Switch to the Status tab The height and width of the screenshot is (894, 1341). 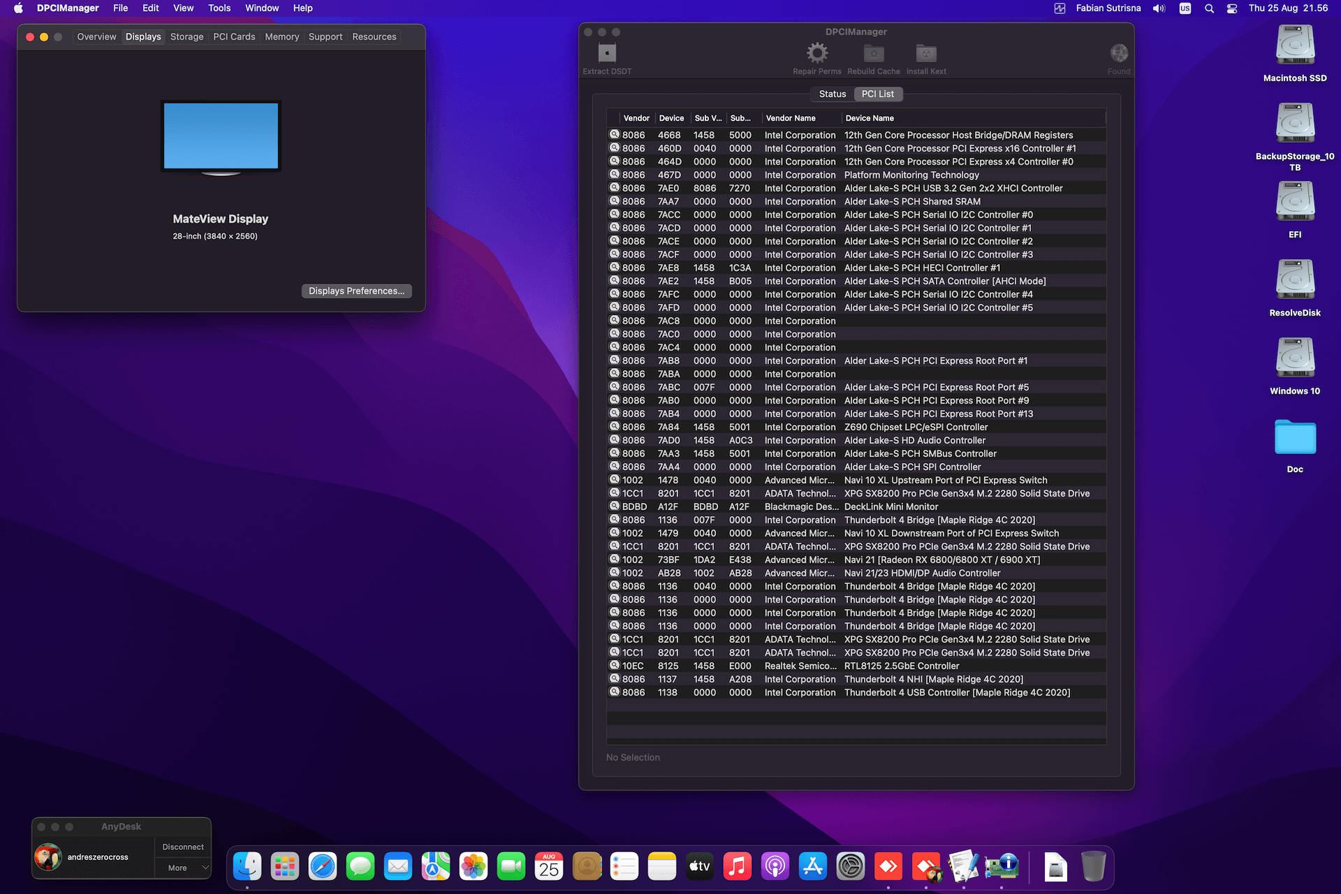pos(832,94)
